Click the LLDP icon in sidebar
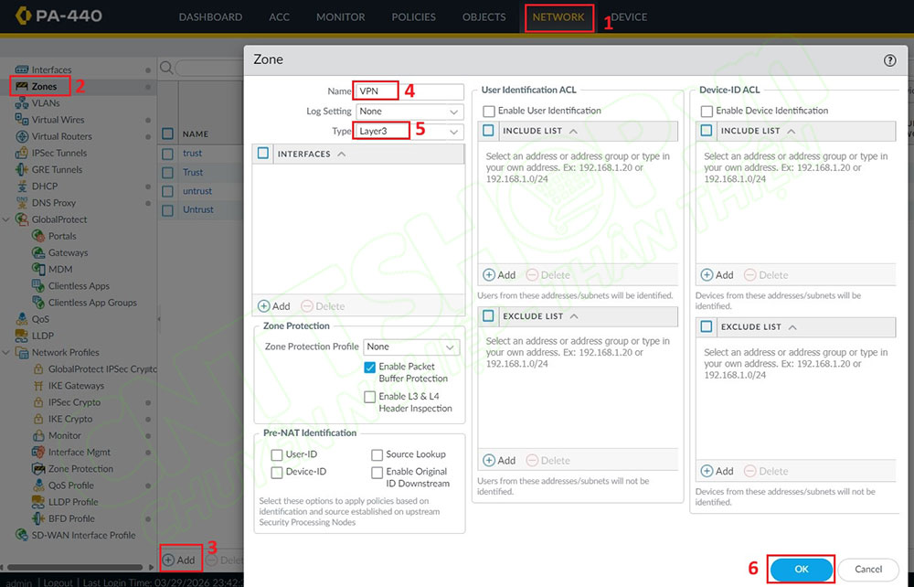The height and width of the screenshot is (587, 914). [x=22, y=336]
